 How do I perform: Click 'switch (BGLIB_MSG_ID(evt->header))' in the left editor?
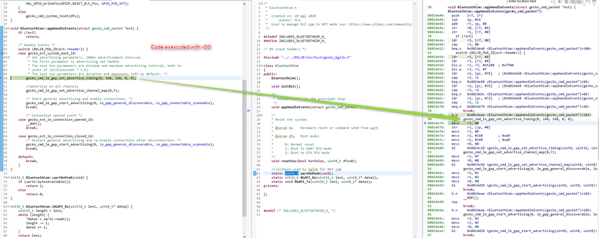click(53, 50)
